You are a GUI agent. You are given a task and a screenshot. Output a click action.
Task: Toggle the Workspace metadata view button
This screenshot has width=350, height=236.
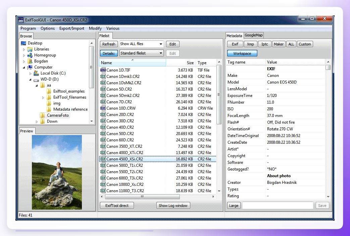coord(242,53)
